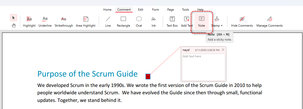This screenshot has height=109, width=303.
Task: Select the Line drawing tool
Action: point(108,21)
